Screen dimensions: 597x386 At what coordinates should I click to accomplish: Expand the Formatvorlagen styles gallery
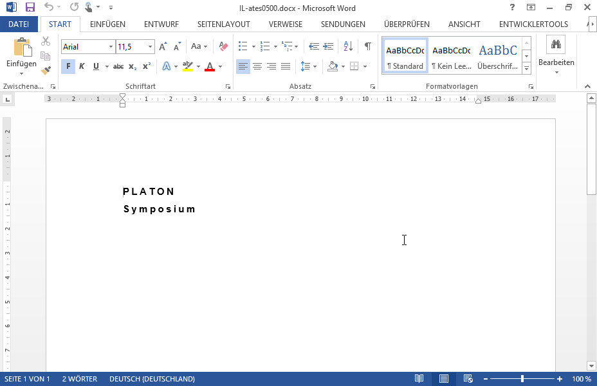coord(527,69)
